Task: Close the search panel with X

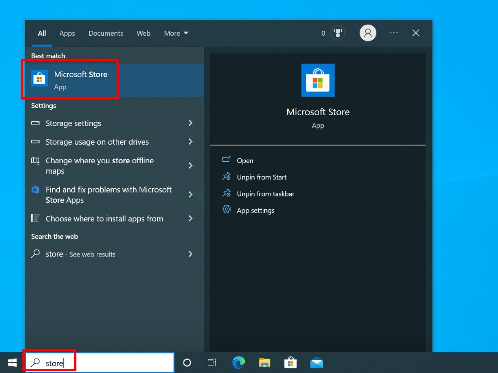Action: pos(416,33)
